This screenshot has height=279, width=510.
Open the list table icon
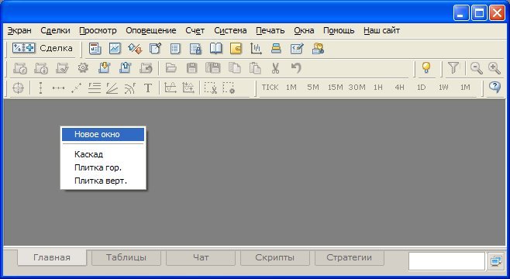click(x=175, y=49)
